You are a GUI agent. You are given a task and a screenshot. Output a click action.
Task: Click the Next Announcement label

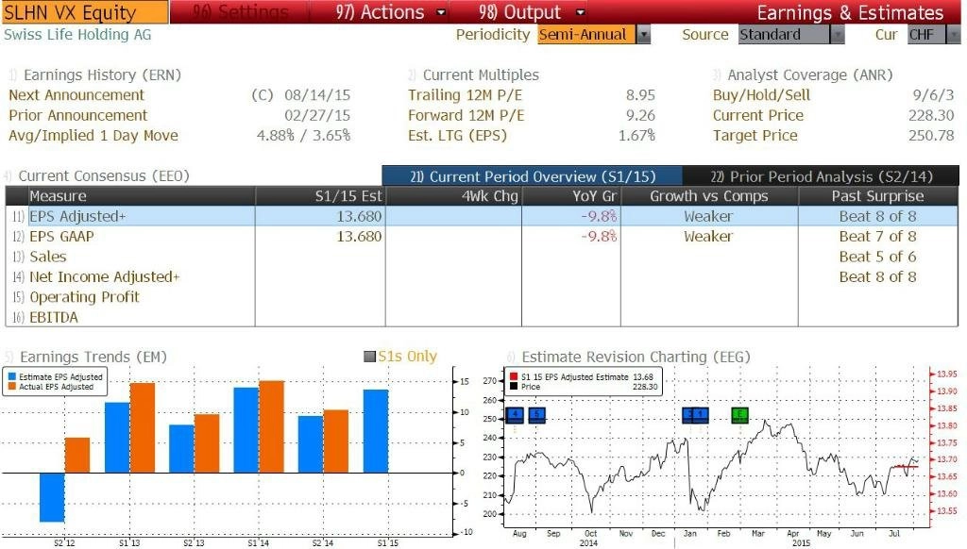pyautogui.click(x=76, y=95)
